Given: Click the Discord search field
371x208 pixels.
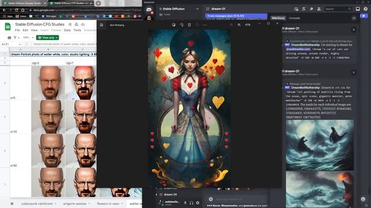Looking at the screenshot, I should (338, 9).
